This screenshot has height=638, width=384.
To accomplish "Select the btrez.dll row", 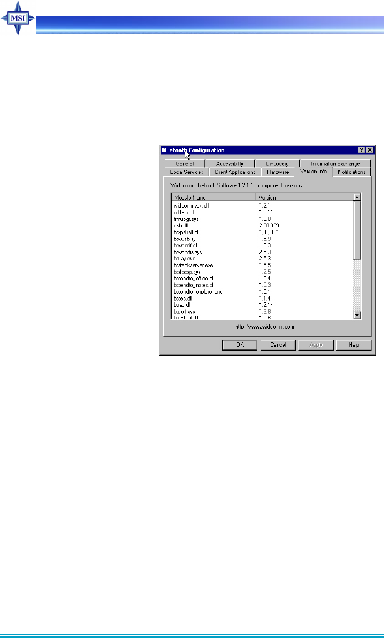I will coord(182,305).
